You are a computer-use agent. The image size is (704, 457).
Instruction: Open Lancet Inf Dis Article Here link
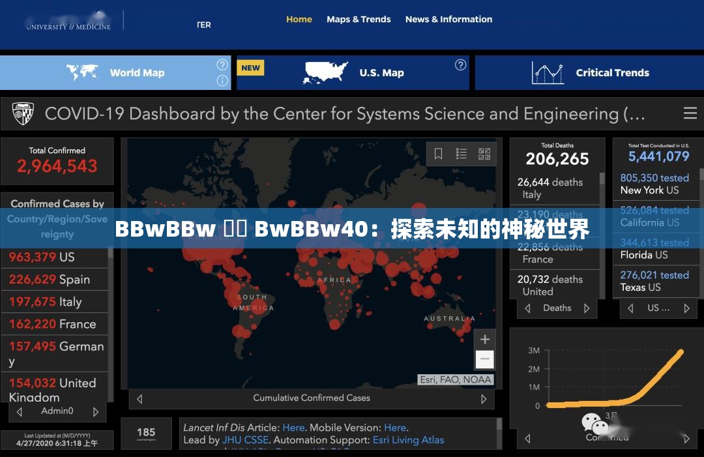point(293,428)
